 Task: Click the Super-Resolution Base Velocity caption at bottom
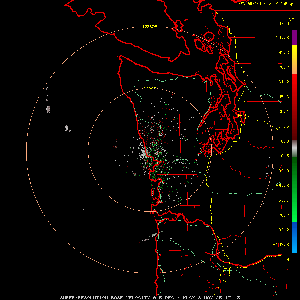(x=150, y=298)
